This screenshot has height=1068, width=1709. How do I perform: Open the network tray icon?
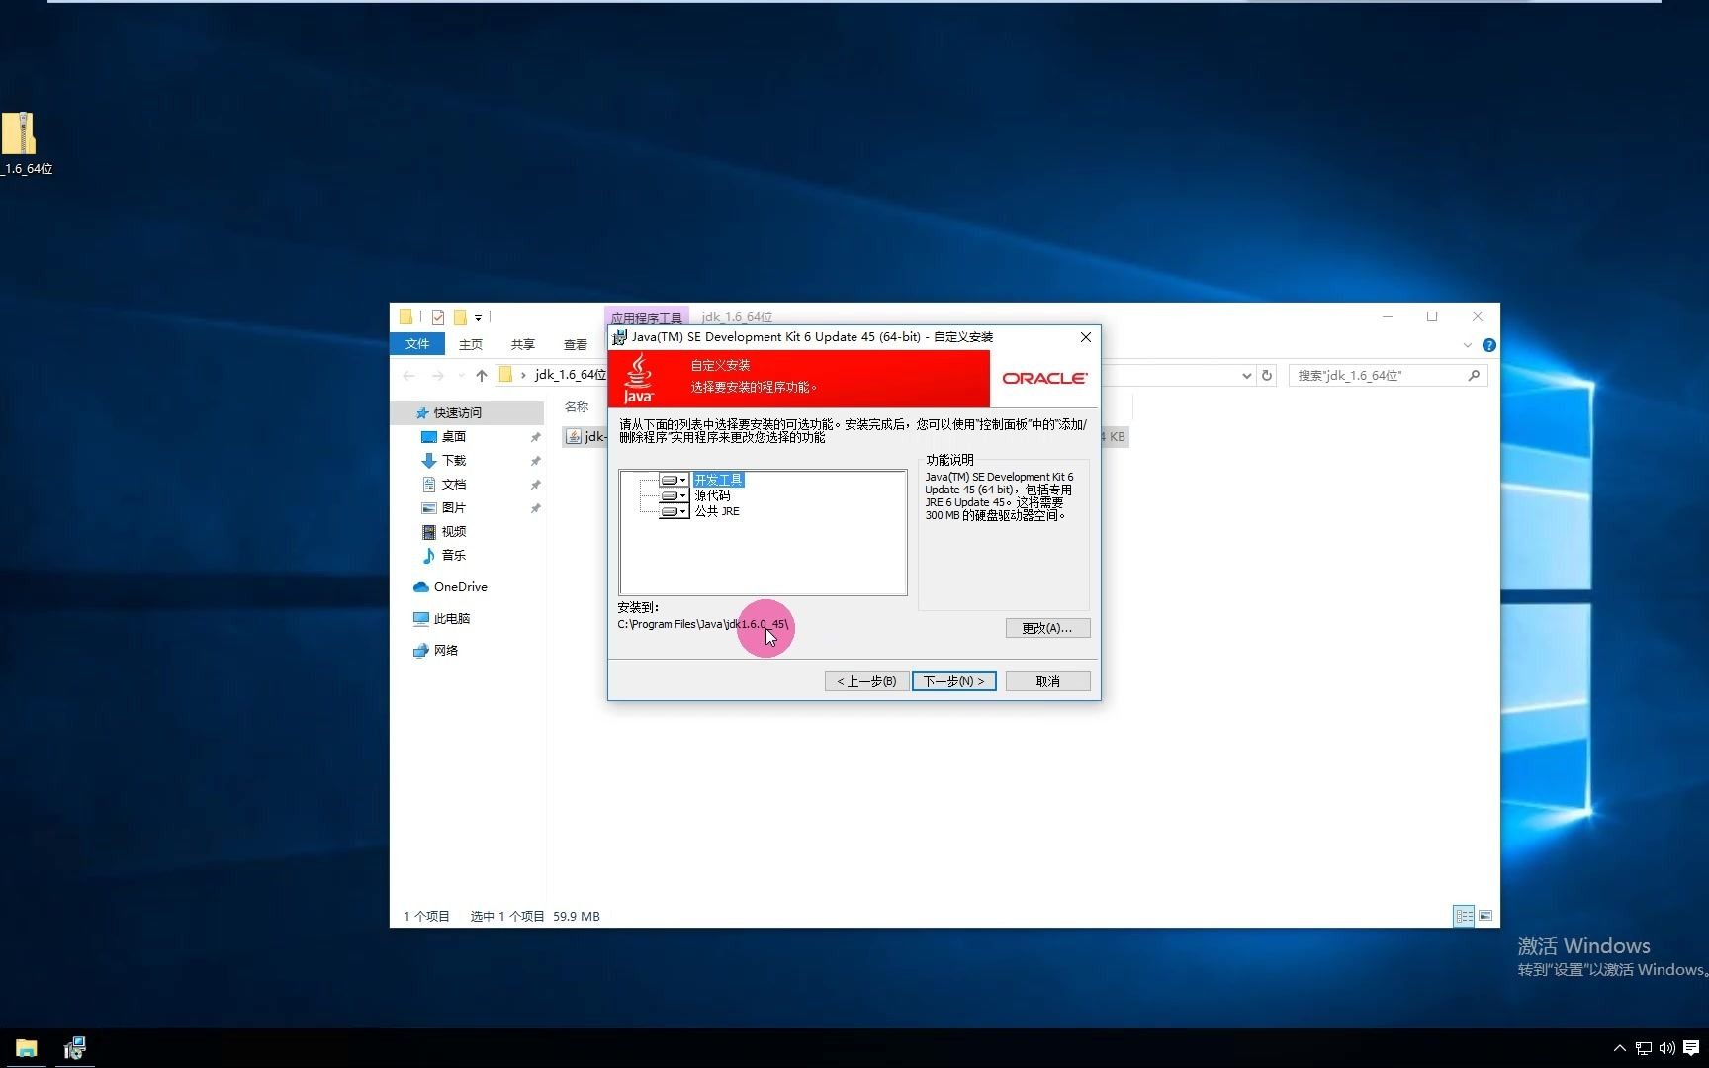coord(1643,1048)
